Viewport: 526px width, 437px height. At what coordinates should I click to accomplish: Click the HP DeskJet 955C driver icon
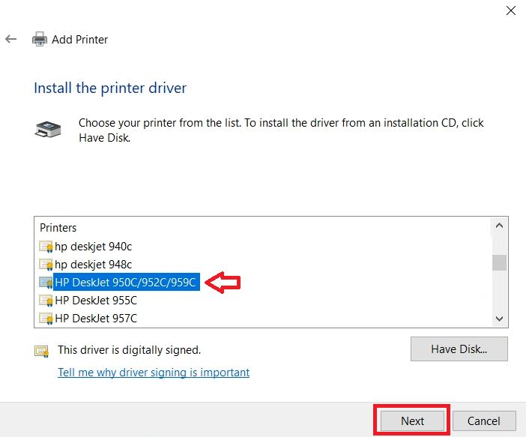(x=46, y=301)
